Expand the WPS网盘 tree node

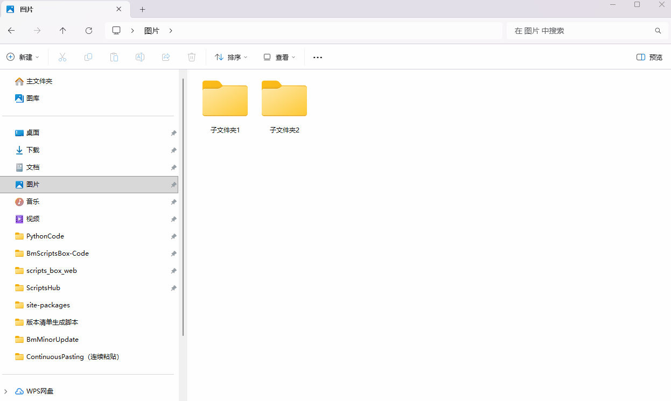pyautogui.click(x=6, y=391)
